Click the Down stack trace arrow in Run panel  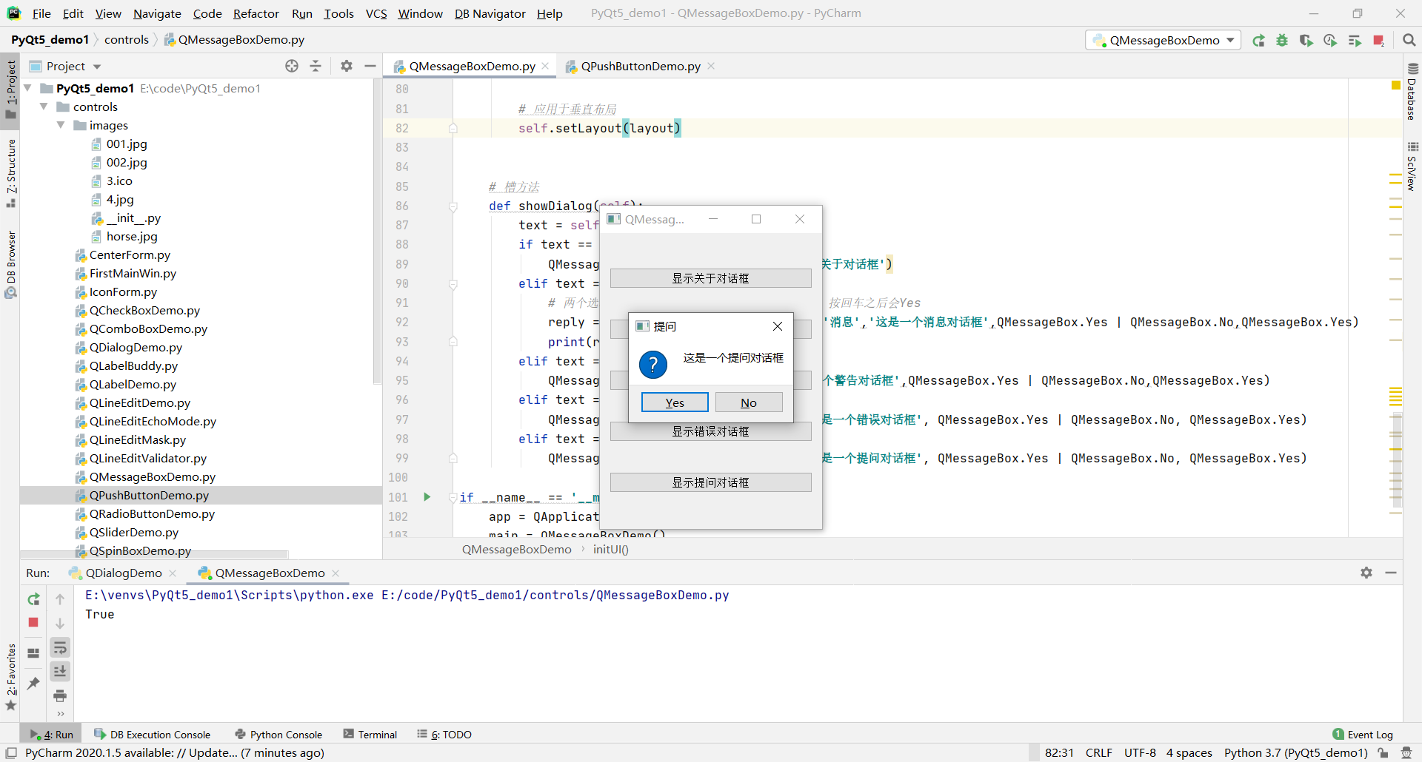(60, 624)
